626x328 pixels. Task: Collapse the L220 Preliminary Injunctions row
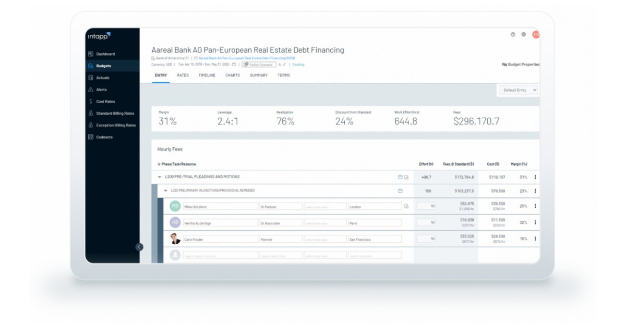(165, 191)
